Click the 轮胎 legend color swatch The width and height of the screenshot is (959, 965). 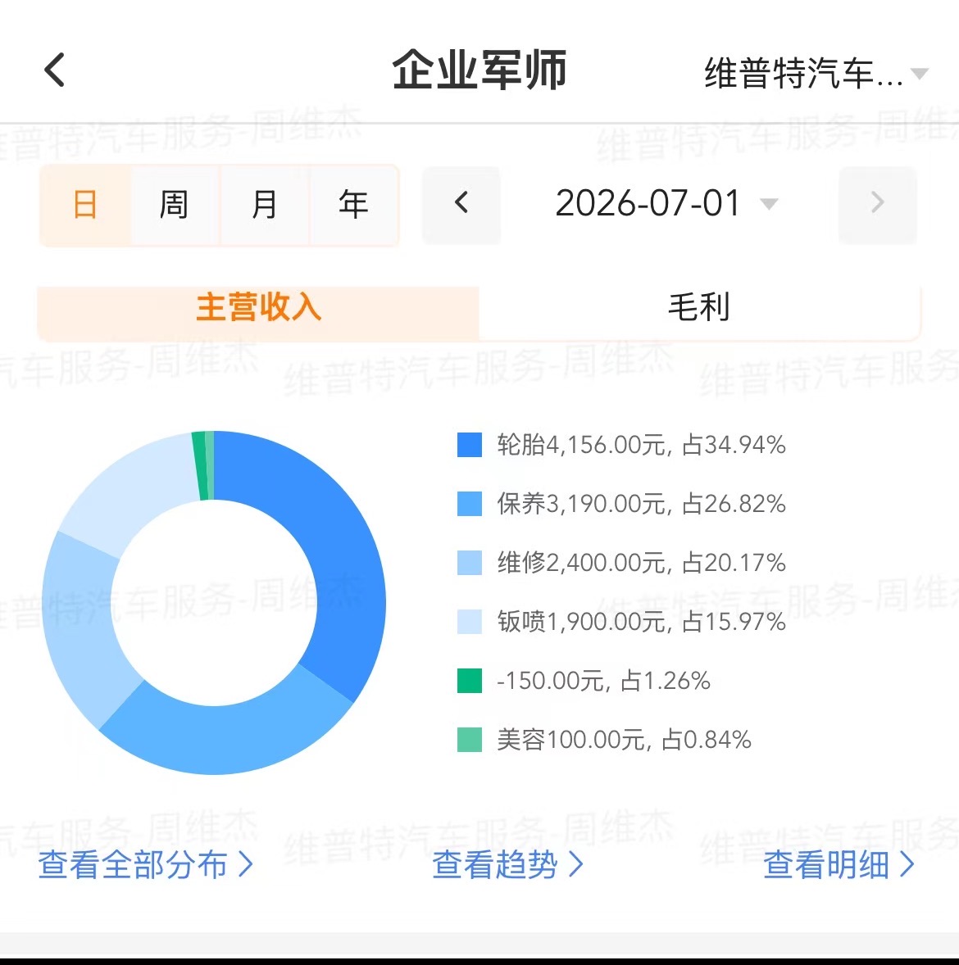(x=470, y=445)
